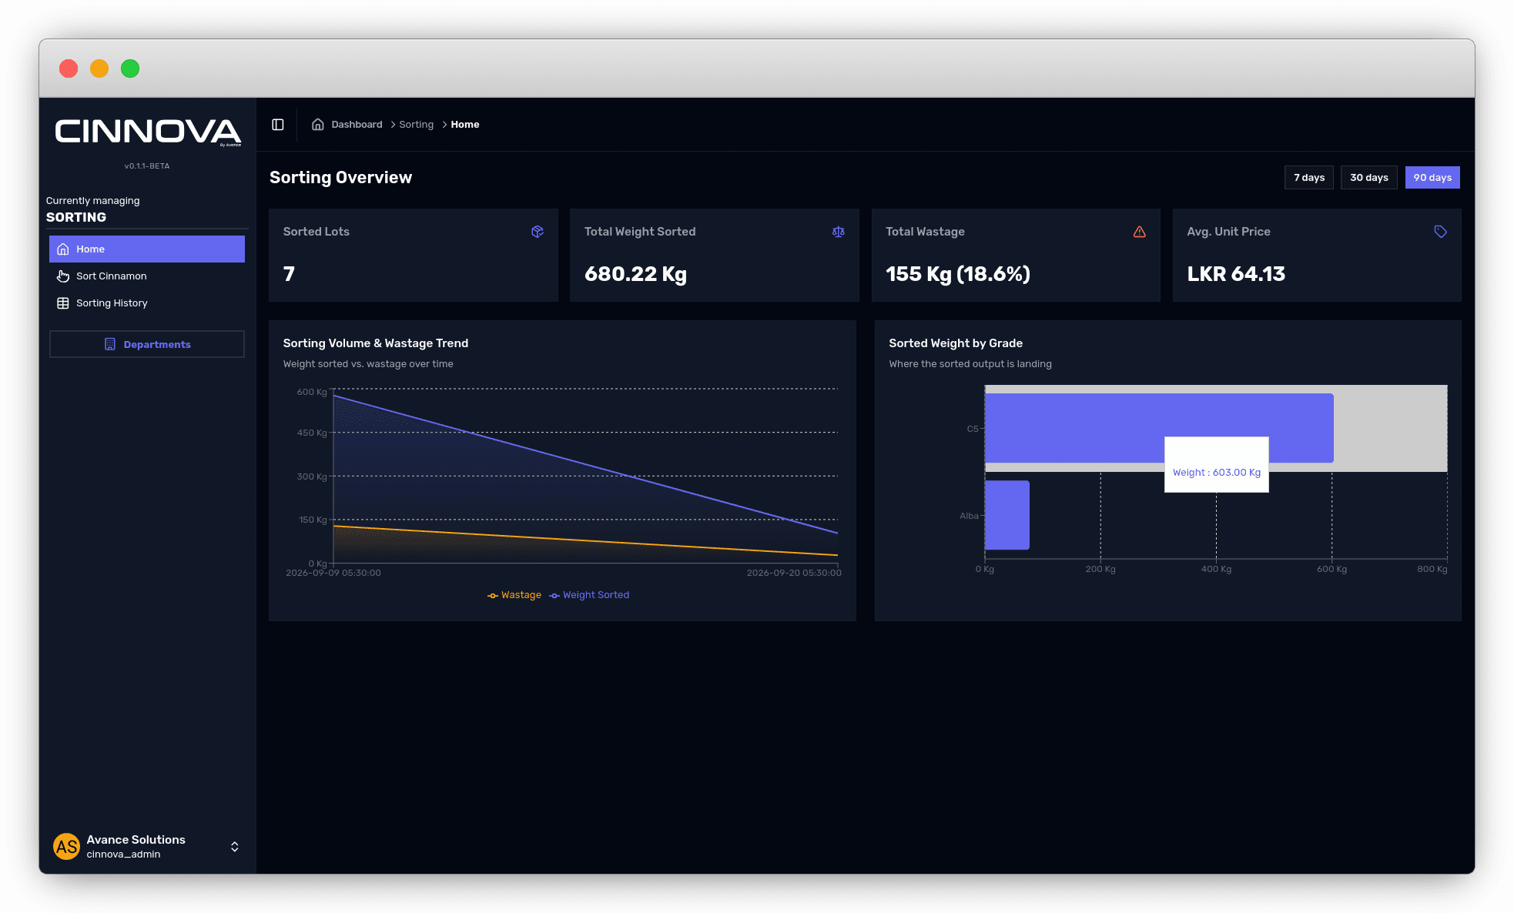Click the Sort Cinnamon hand icon
The image size is (1514, 913).
pyautogui.click(x=63, y=276)
